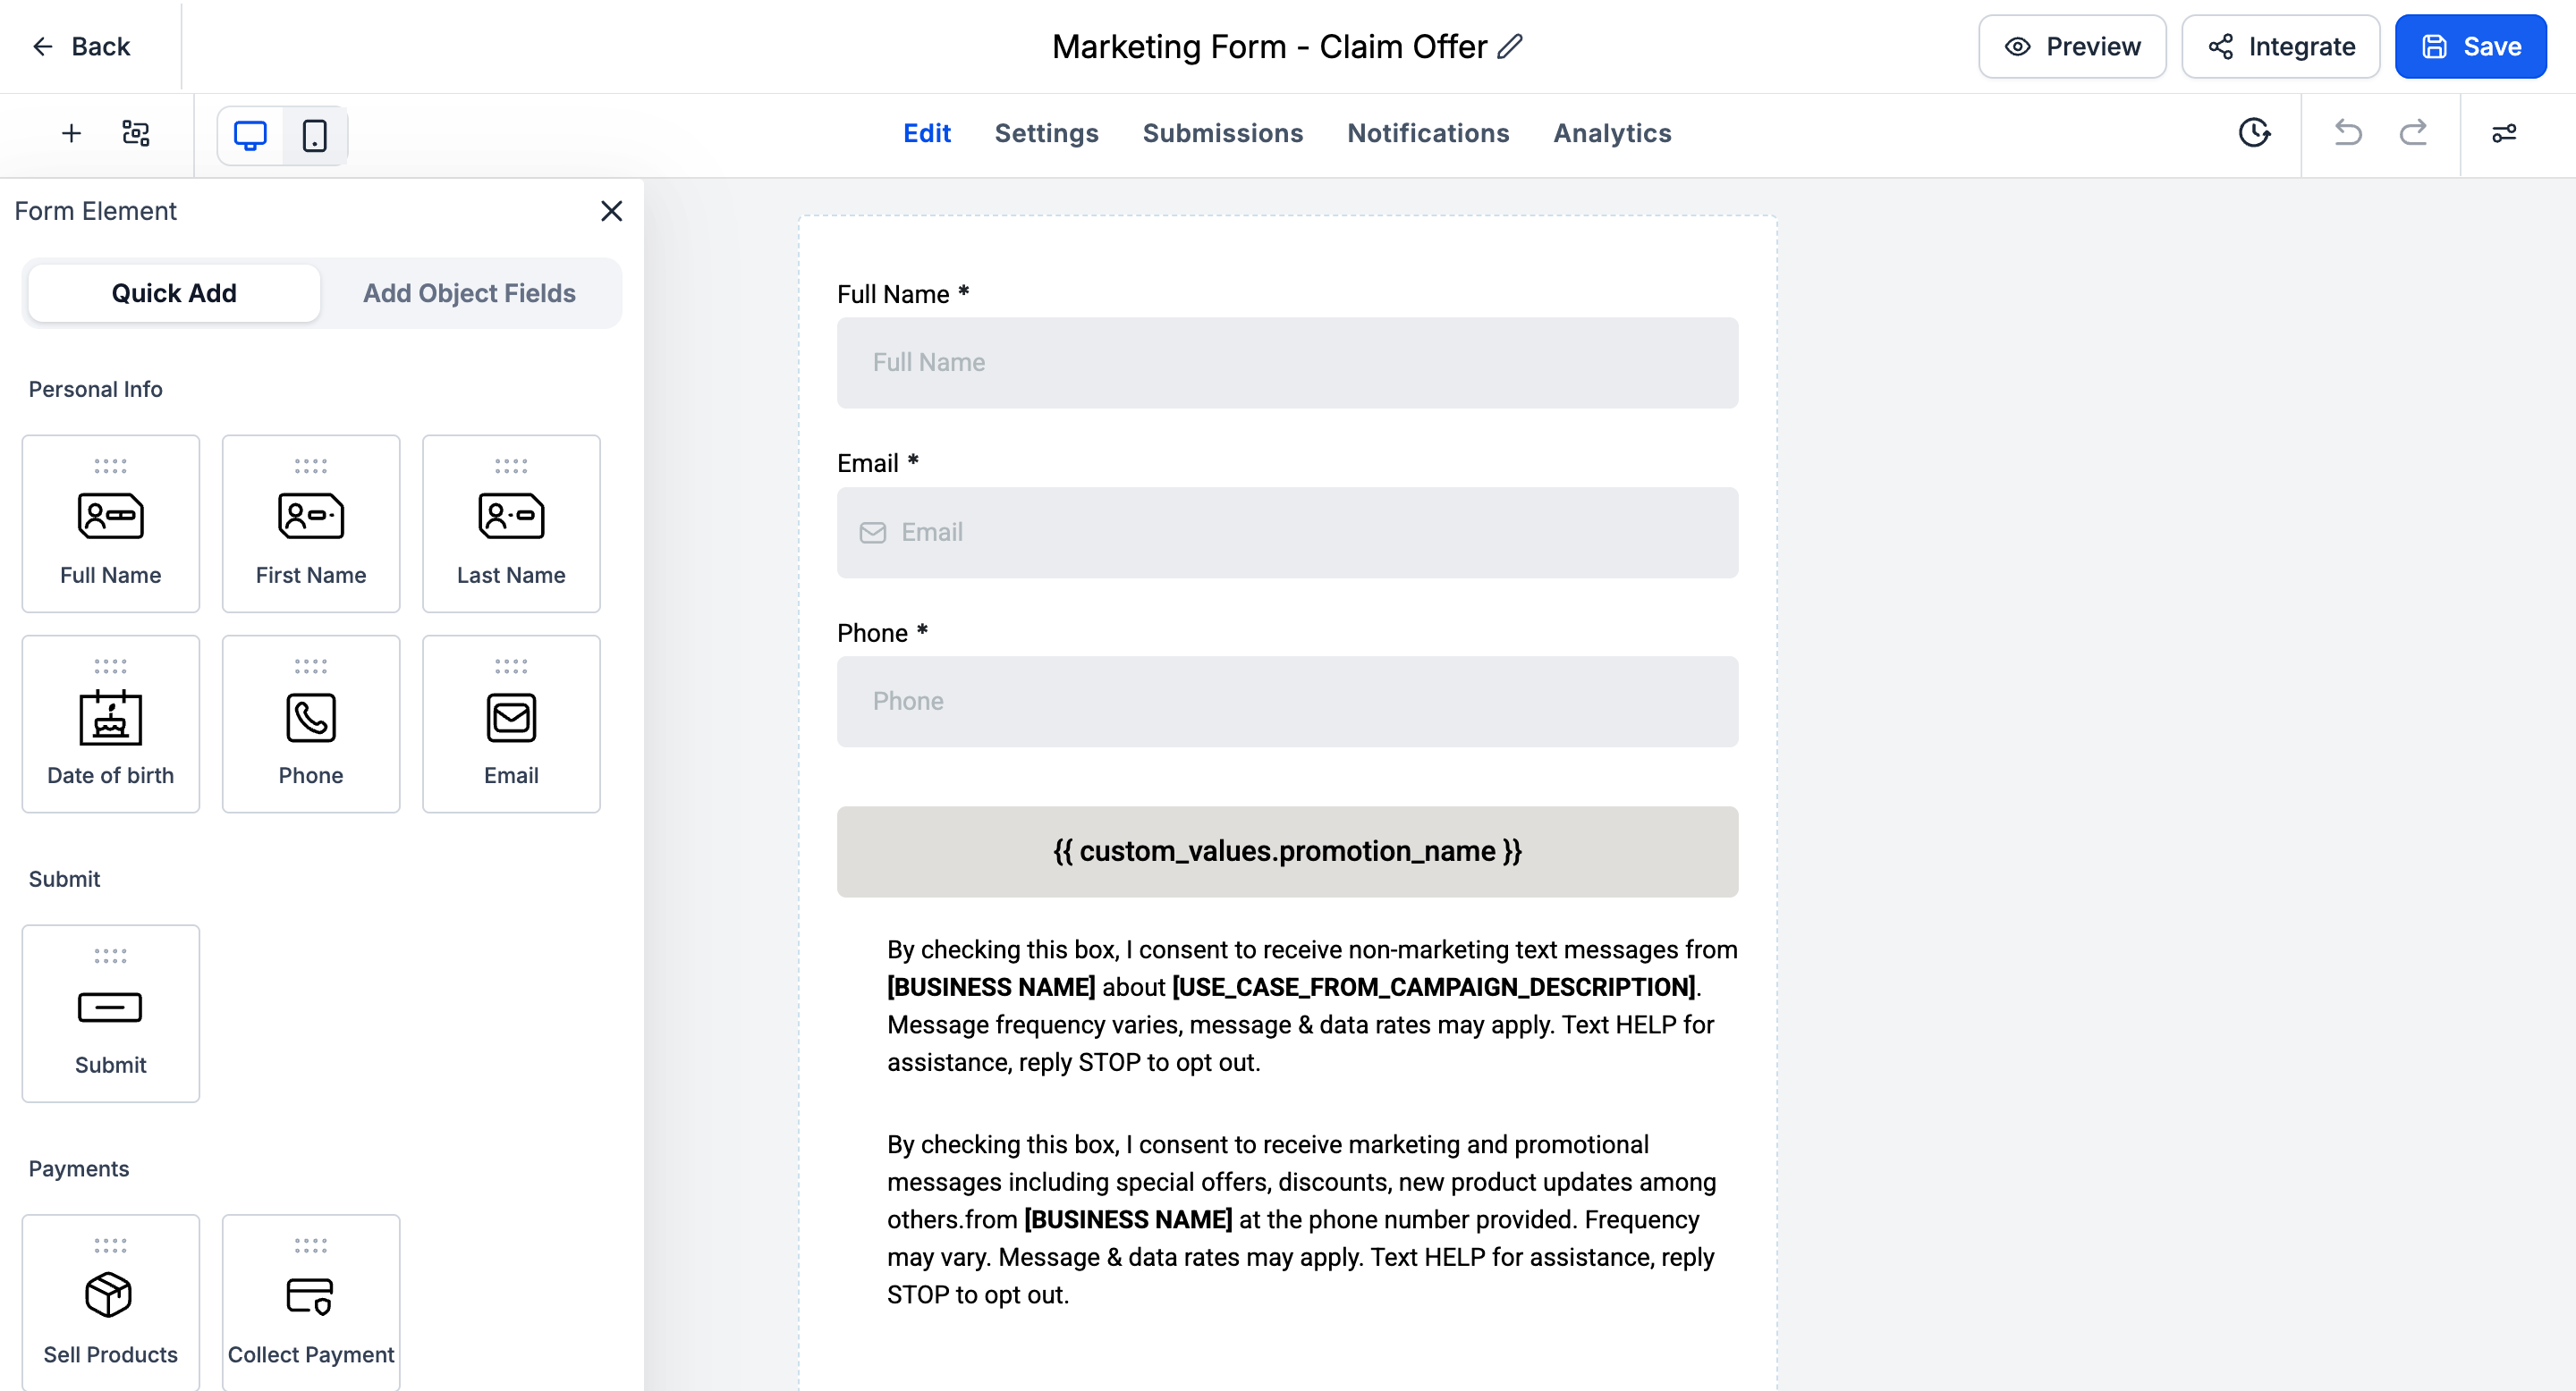Add the Last Name element

(x=511, y=524)
